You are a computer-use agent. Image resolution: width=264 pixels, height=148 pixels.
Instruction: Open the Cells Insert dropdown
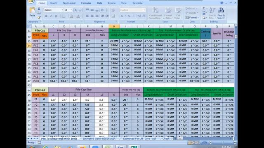pyautogui.click(x=191, y=8)
